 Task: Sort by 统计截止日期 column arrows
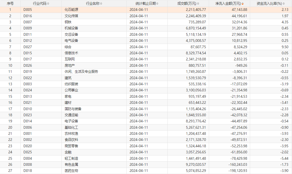coord(157,4)
